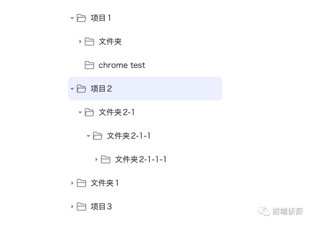Screen dimensions: 313x225
Task: Click the folder icon for 文件夹2-1-1
Action: tap(98, 136)
